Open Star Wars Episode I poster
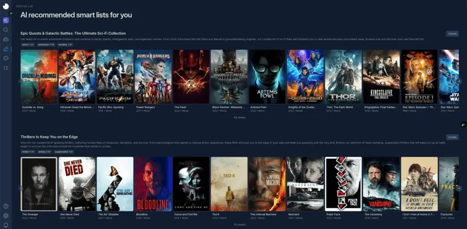 [x=420, y=77]
